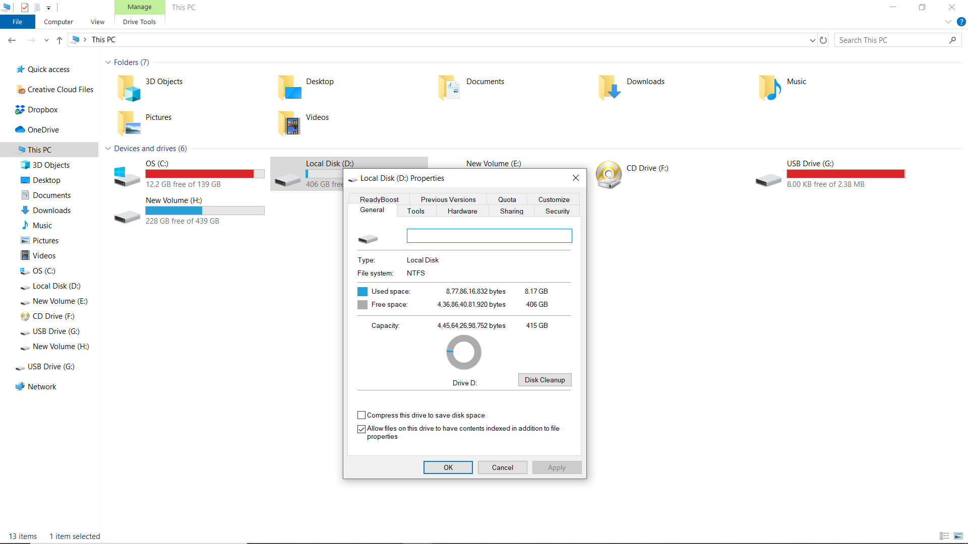968x544 pixels.
Task: Click the Refresh button in address bar
Action: pyautogui.click(x=823, y=40)
